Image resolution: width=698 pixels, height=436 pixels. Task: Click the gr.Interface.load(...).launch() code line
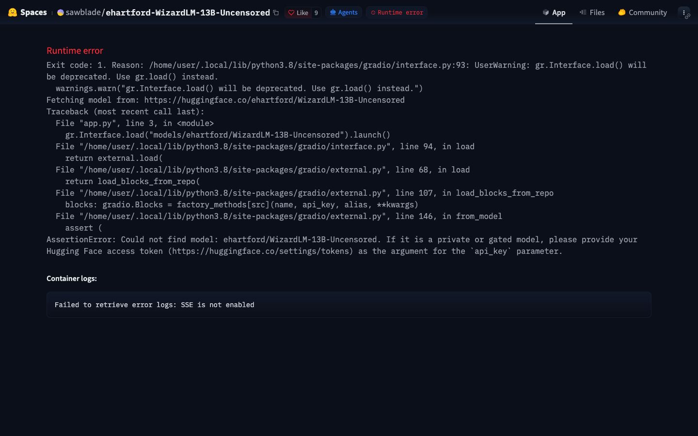(x=227, y=135)
